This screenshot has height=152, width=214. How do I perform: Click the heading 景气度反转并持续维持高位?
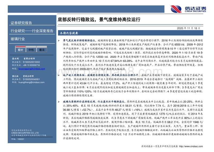pyautogui.click(x=79, y=41)
